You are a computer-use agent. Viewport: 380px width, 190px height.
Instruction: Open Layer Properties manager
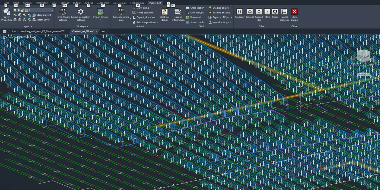7,15
